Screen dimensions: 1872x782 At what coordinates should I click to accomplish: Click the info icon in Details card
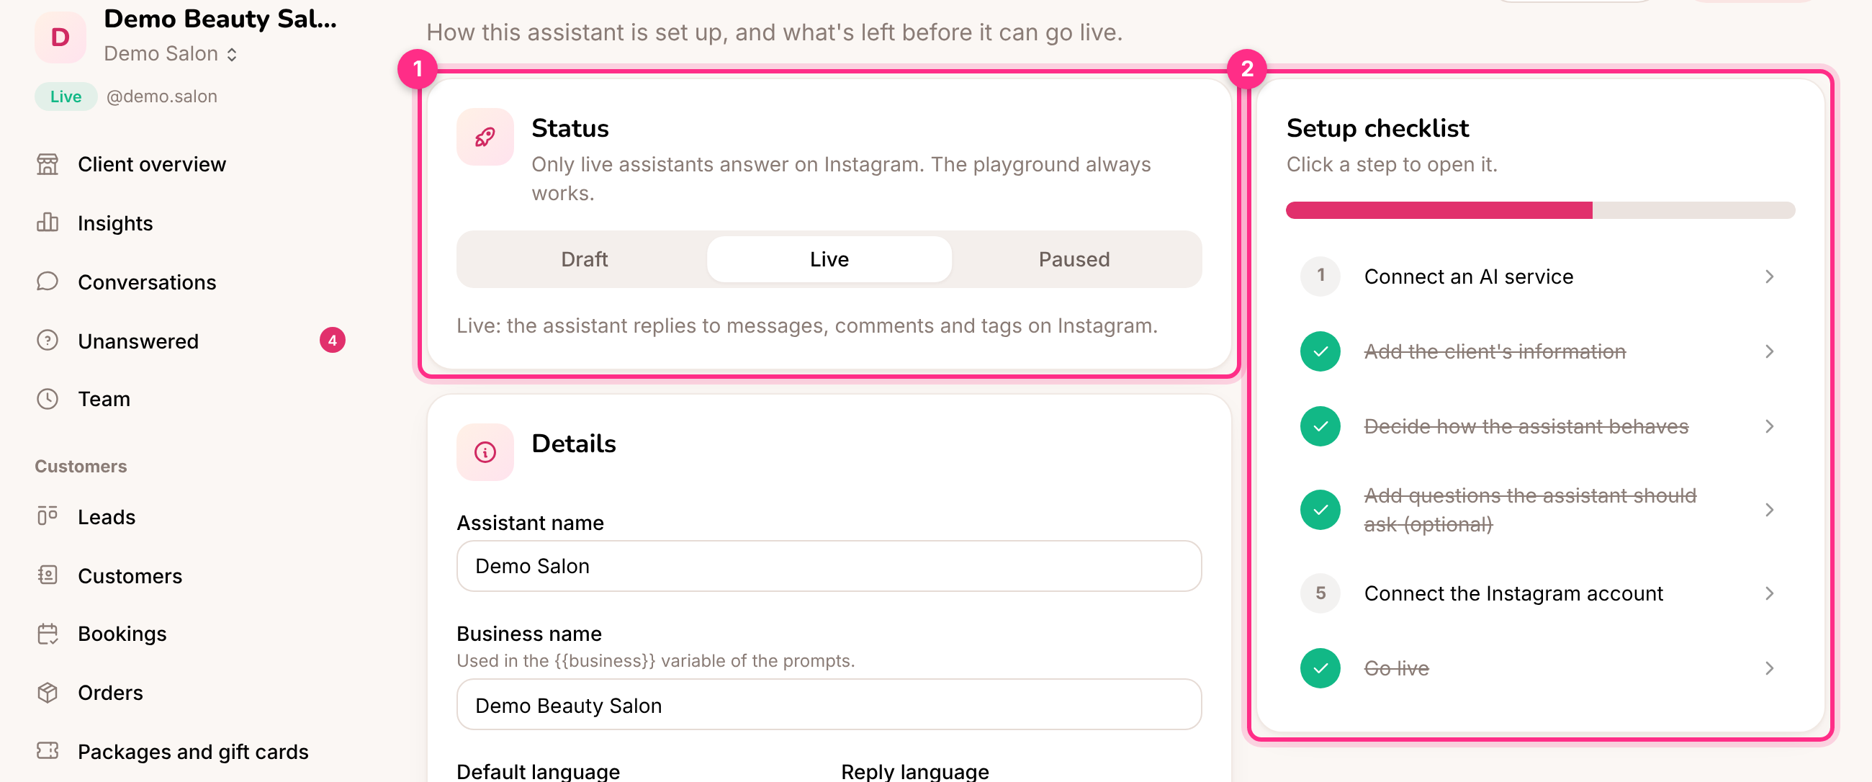pos(485,452)
